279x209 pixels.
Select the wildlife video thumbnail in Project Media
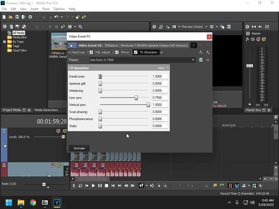pos(59,41)
